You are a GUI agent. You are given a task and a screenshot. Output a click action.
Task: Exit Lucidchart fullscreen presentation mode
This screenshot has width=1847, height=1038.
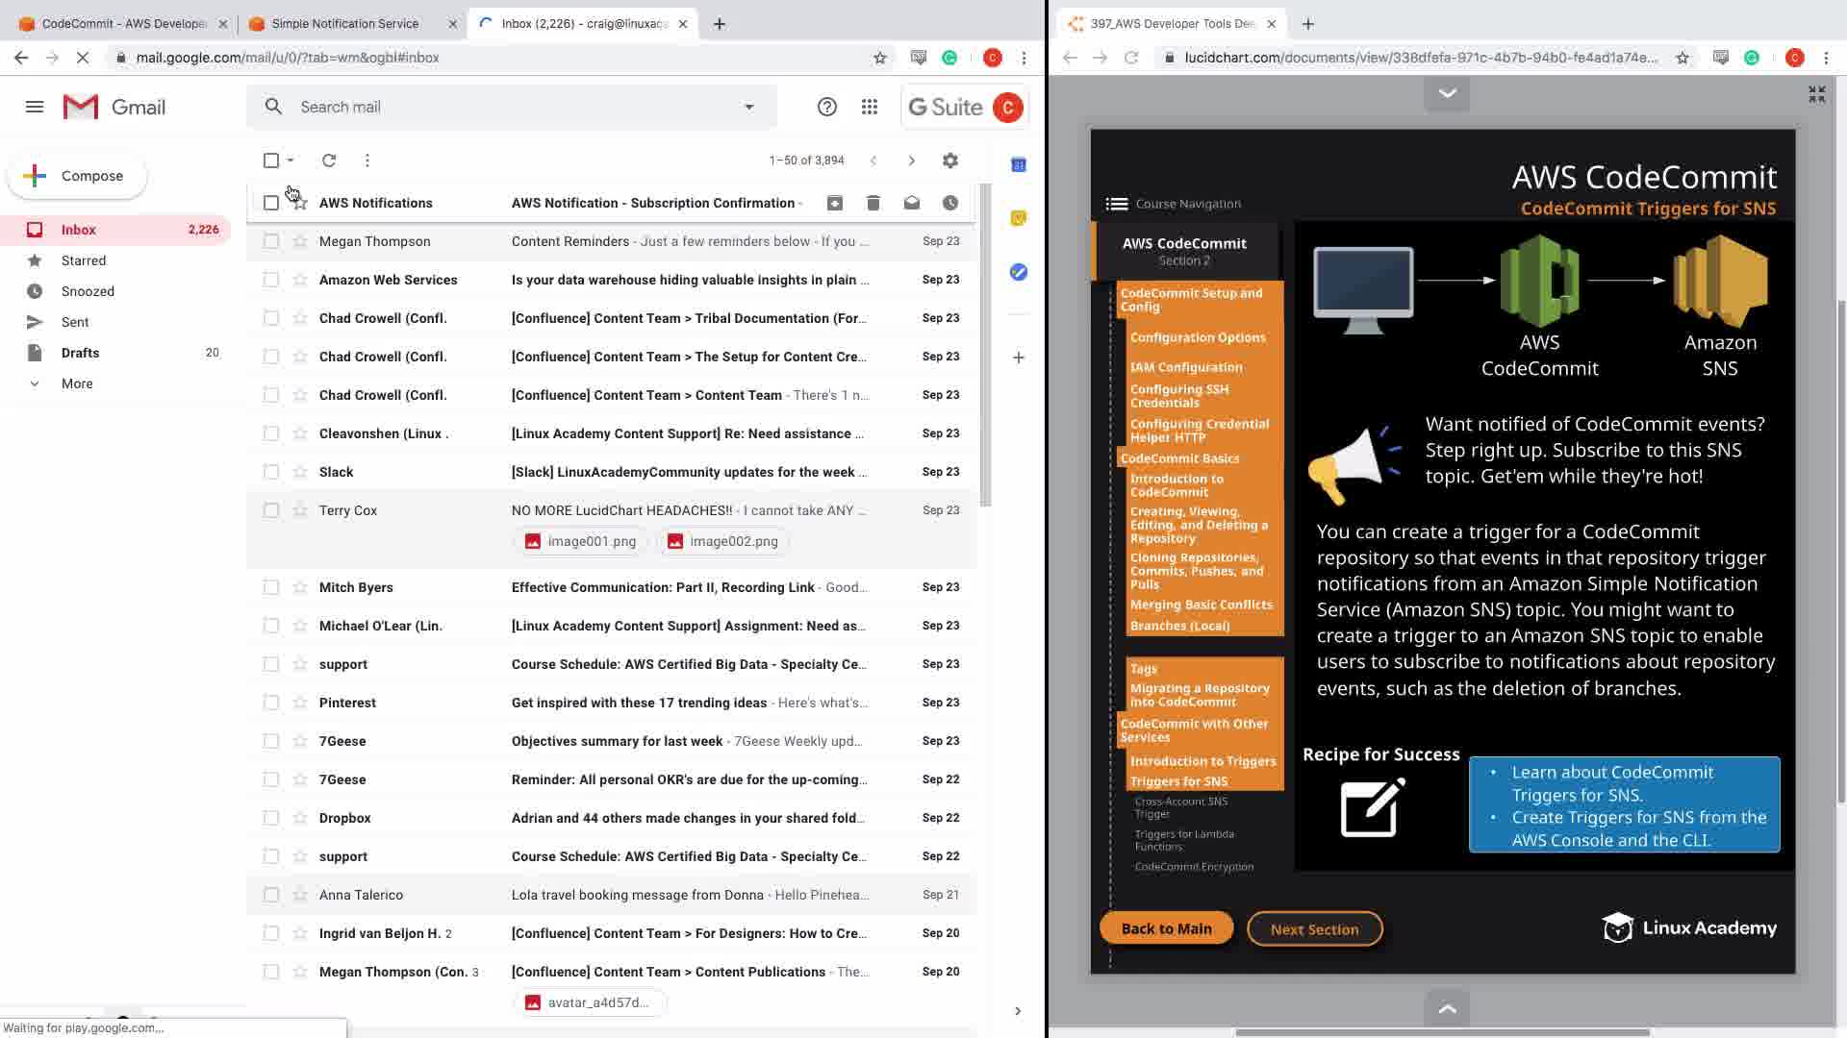click(1816, 93)
